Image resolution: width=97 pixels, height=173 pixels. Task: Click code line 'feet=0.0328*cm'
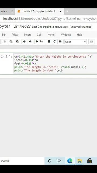point(25,64)
